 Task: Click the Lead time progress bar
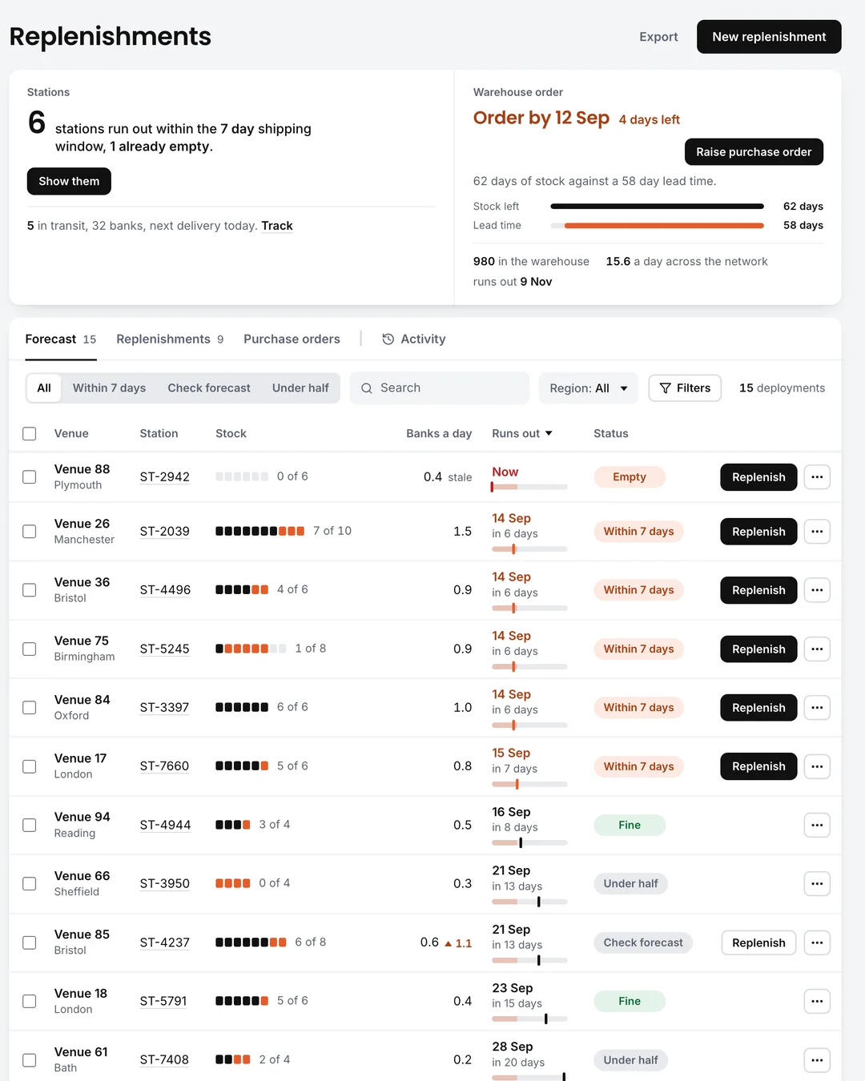(x=658, y=226)
